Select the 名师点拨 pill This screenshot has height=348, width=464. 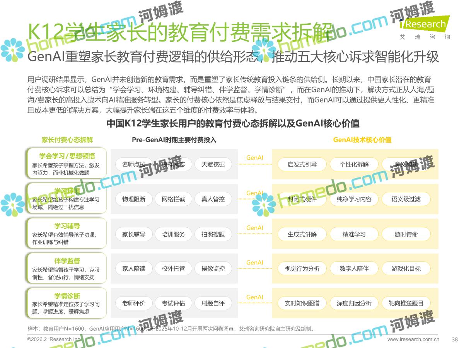[x=134, y=164]
